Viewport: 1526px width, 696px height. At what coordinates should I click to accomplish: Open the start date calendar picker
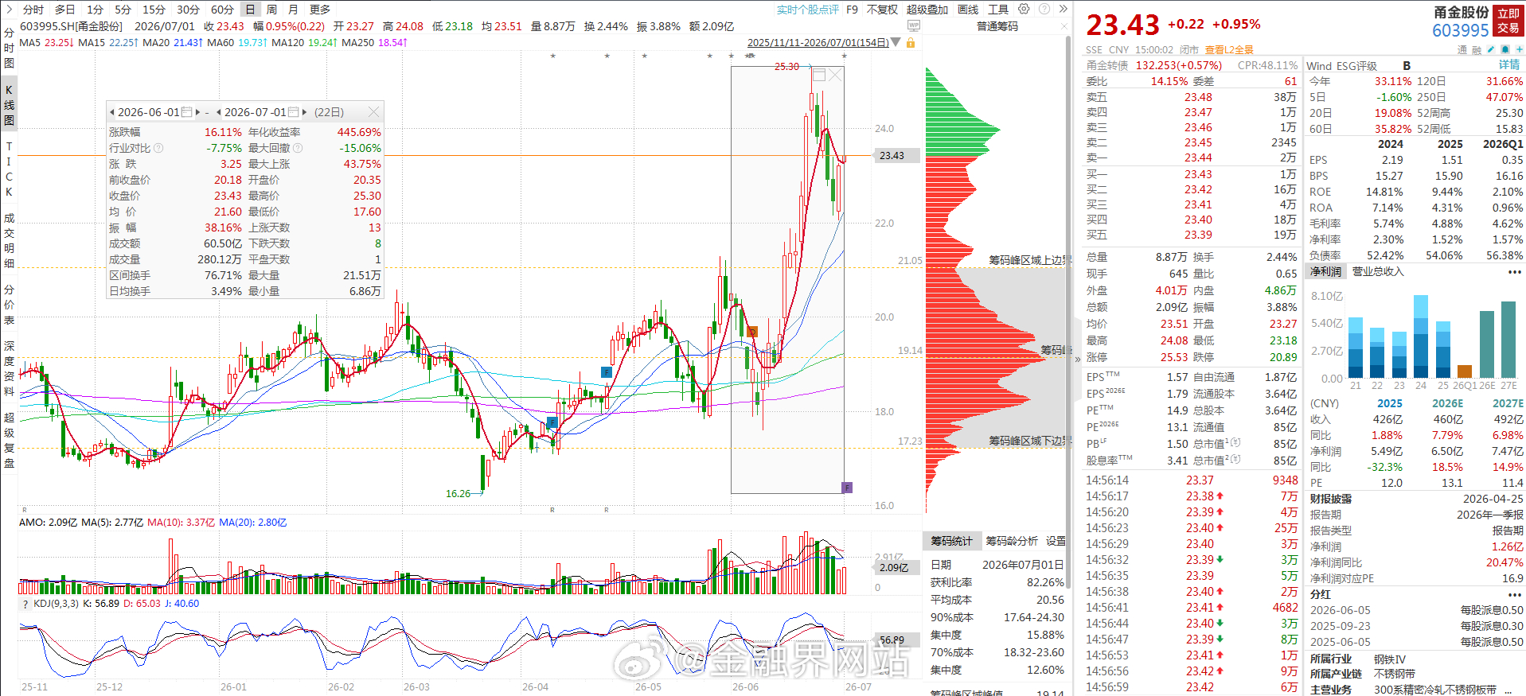pos(187,112)
